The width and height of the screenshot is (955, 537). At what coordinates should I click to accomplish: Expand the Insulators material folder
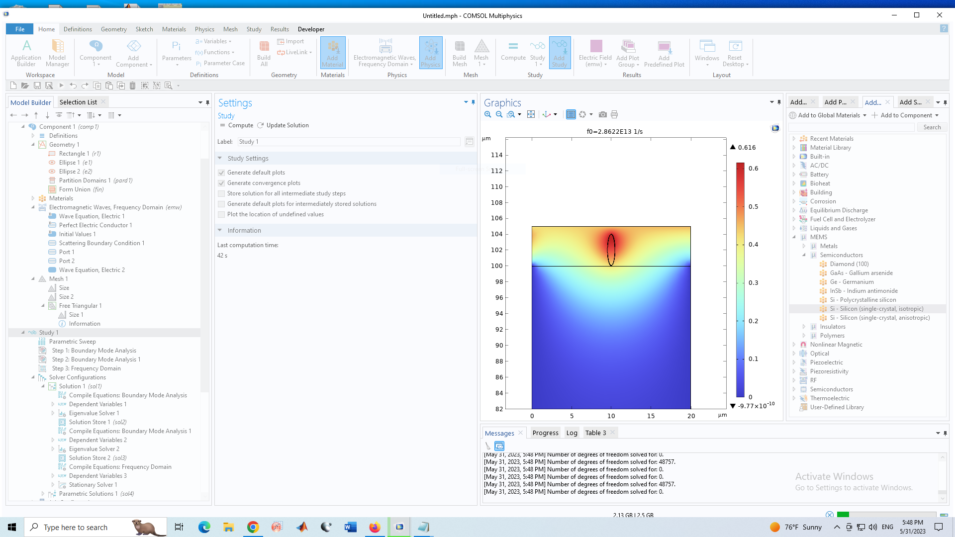click(804, 327)
